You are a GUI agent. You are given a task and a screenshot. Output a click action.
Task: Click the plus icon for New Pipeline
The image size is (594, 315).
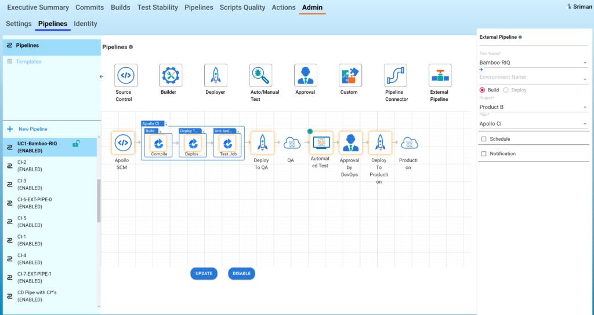(x=10, y=129)
